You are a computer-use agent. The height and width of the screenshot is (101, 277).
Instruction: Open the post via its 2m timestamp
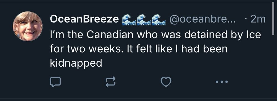click(258, 19)
